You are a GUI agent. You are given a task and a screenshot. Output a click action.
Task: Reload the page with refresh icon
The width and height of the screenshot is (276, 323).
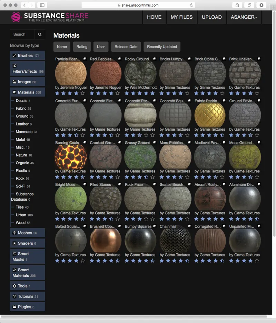(x=191, y=5)
